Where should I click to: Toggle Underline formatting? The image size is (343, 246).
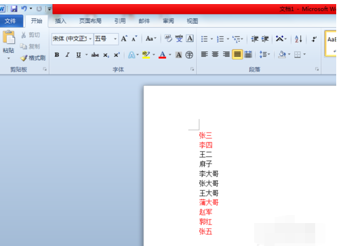[79, 55]
